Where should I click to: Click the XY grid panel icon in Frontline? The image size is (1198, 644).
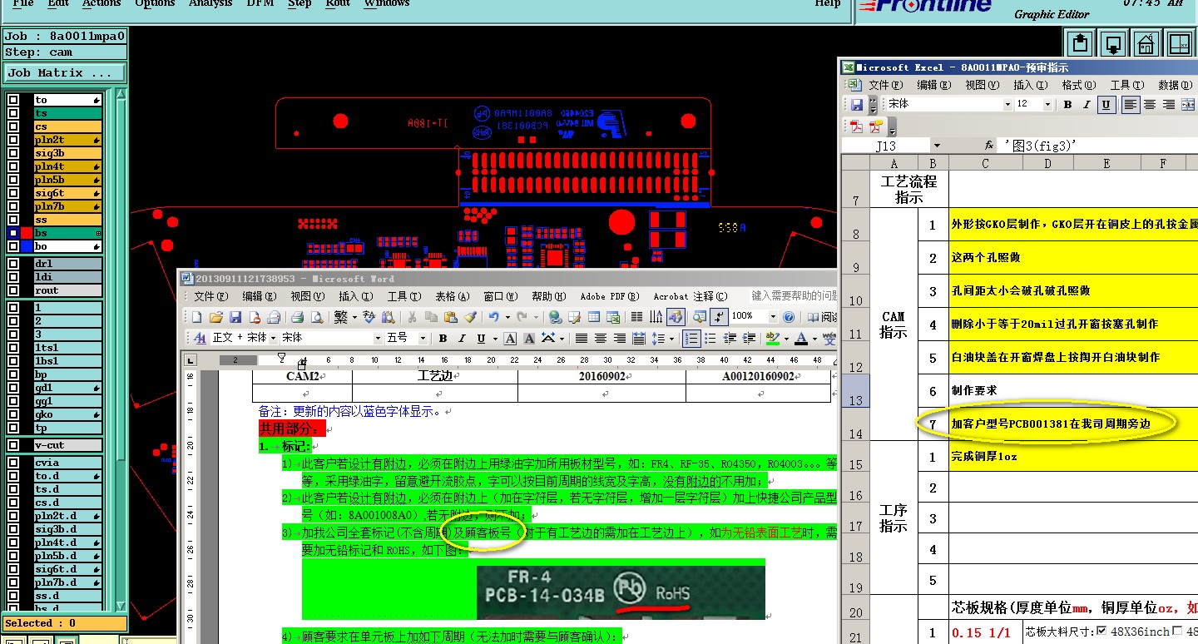(1180, 42)
